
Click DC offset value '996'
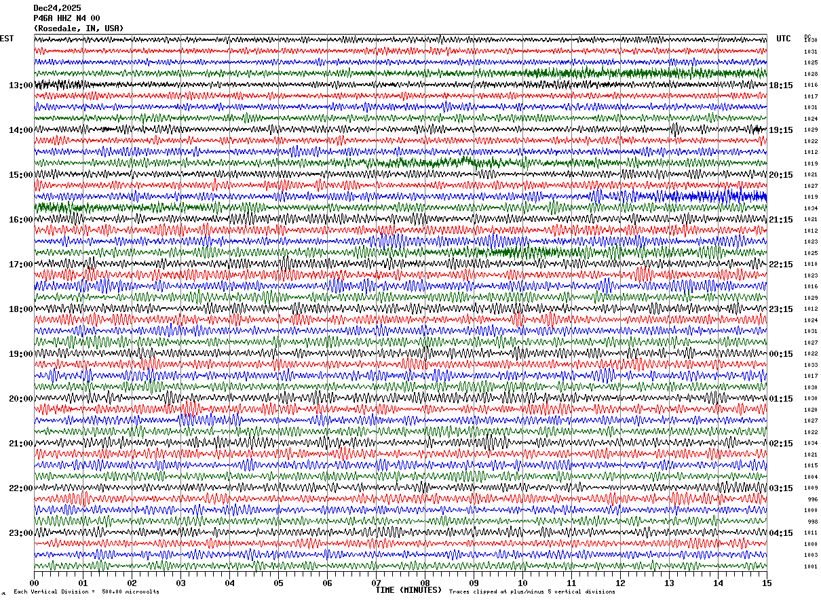[x=812, y=499]
